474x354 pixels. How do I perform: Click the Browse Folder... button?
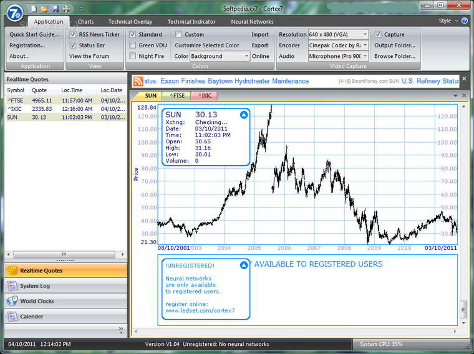point(395,56)
